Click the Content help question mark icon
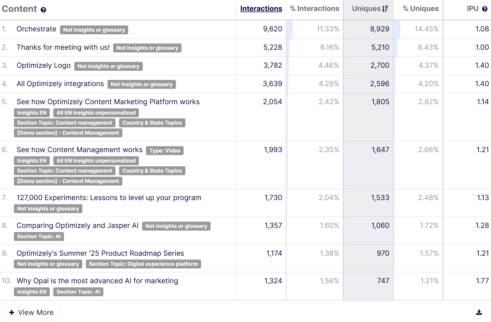This screenshot has height=322, width=491. click(x=43, y=10)
